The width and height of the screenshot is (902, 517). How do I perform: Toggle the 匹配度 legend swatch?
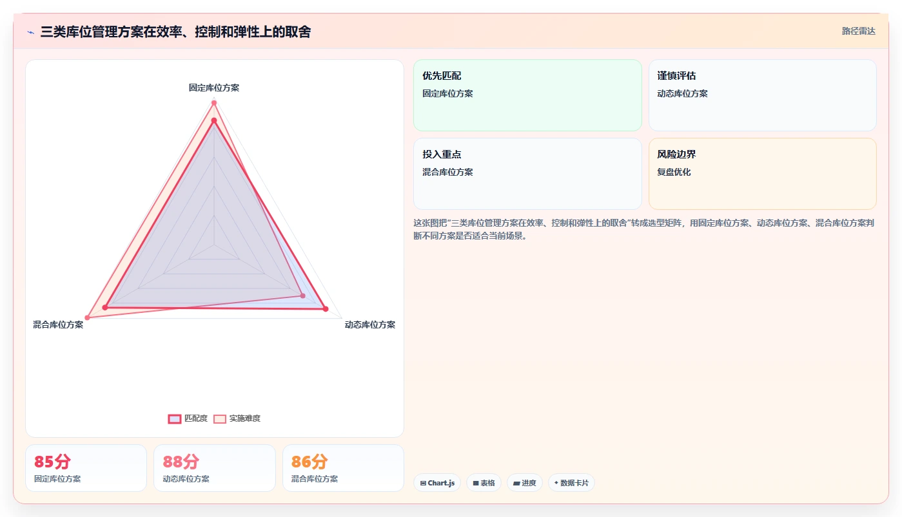175,418
